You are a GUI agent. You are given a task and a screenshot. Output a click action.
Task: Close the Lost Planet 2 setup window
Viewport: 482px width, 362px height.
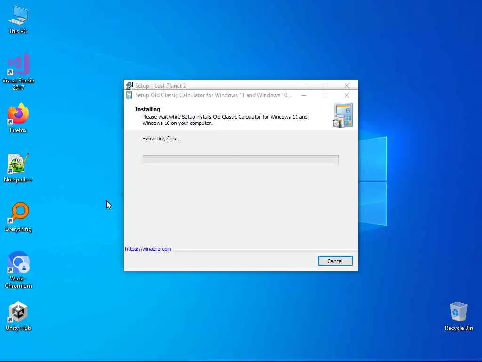coord(347,86)
